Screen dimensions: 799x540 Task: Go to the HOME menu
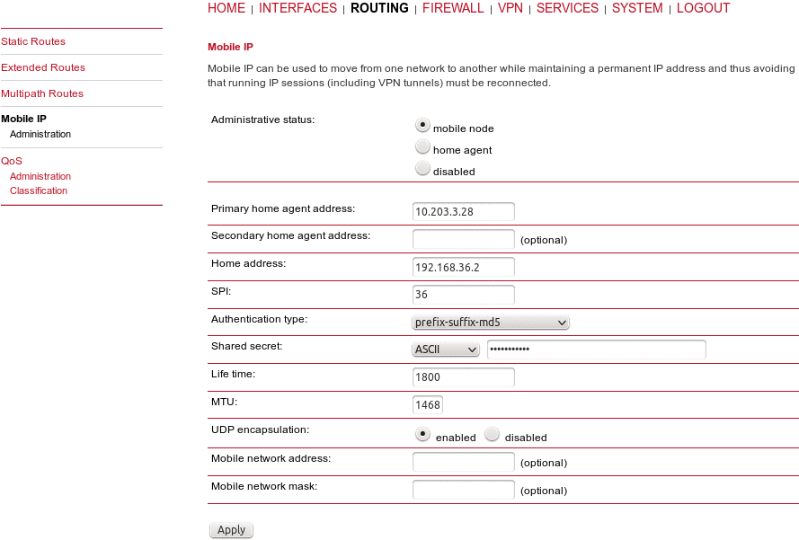click(226, 8)
